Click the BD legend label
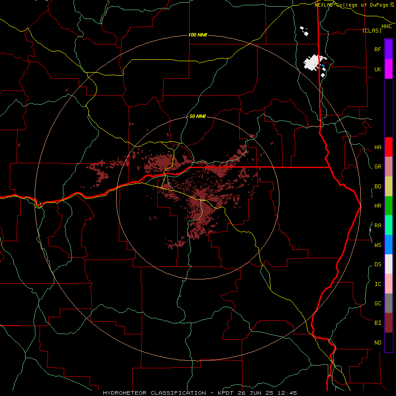The height and width of the screenshot is (396, 396). click(x=378, y=187)
